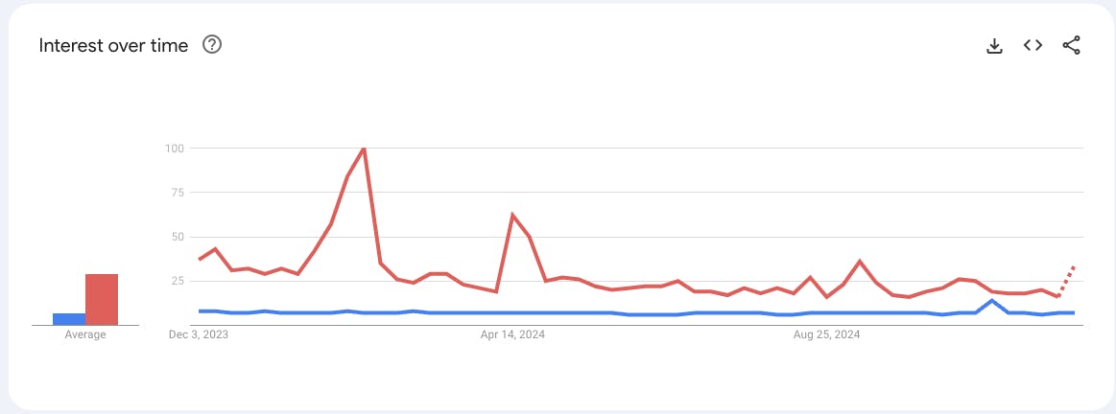The image size is (1116, 414).
Task: Click the Dec 3, 2023 date label
Action: coord(199,334)
